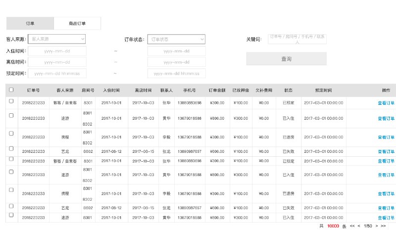The height and width of the screenshot is (230, 396).
Task: Click the 联系人 column header
Action: click(x=166, y=91)
